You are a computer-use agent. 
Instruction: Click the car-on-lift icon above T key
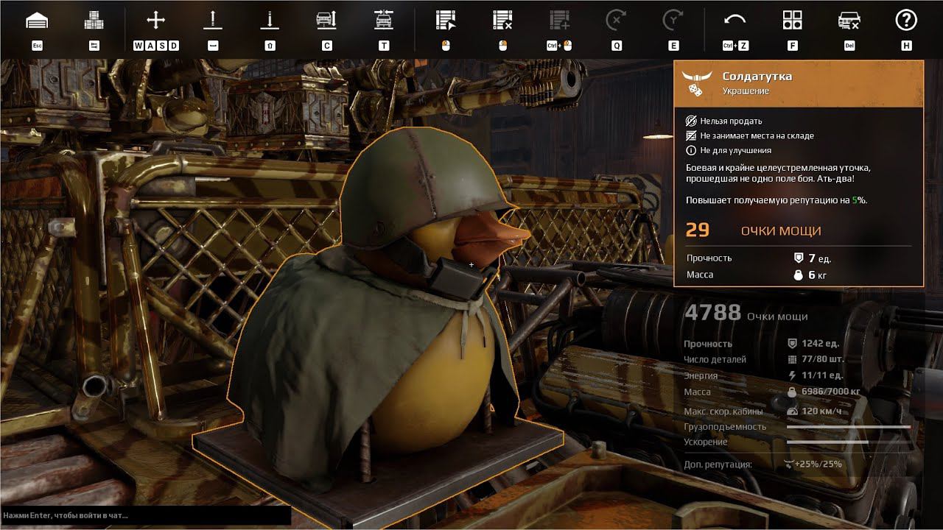(x=384, y=21)
